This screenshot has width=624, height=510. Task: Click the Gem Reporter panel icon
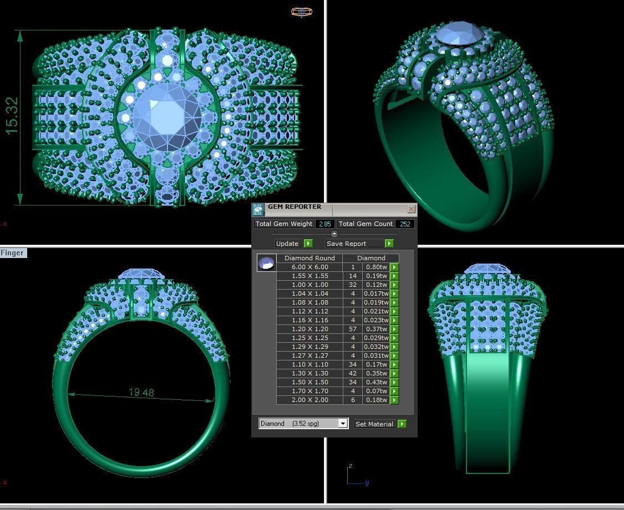pos(258,209)
